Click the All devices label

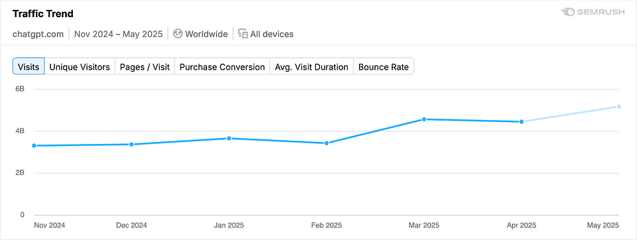click(272, 34)
